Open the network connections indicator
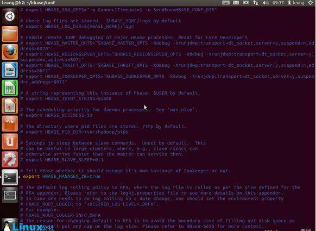 [x=256, y=3]
